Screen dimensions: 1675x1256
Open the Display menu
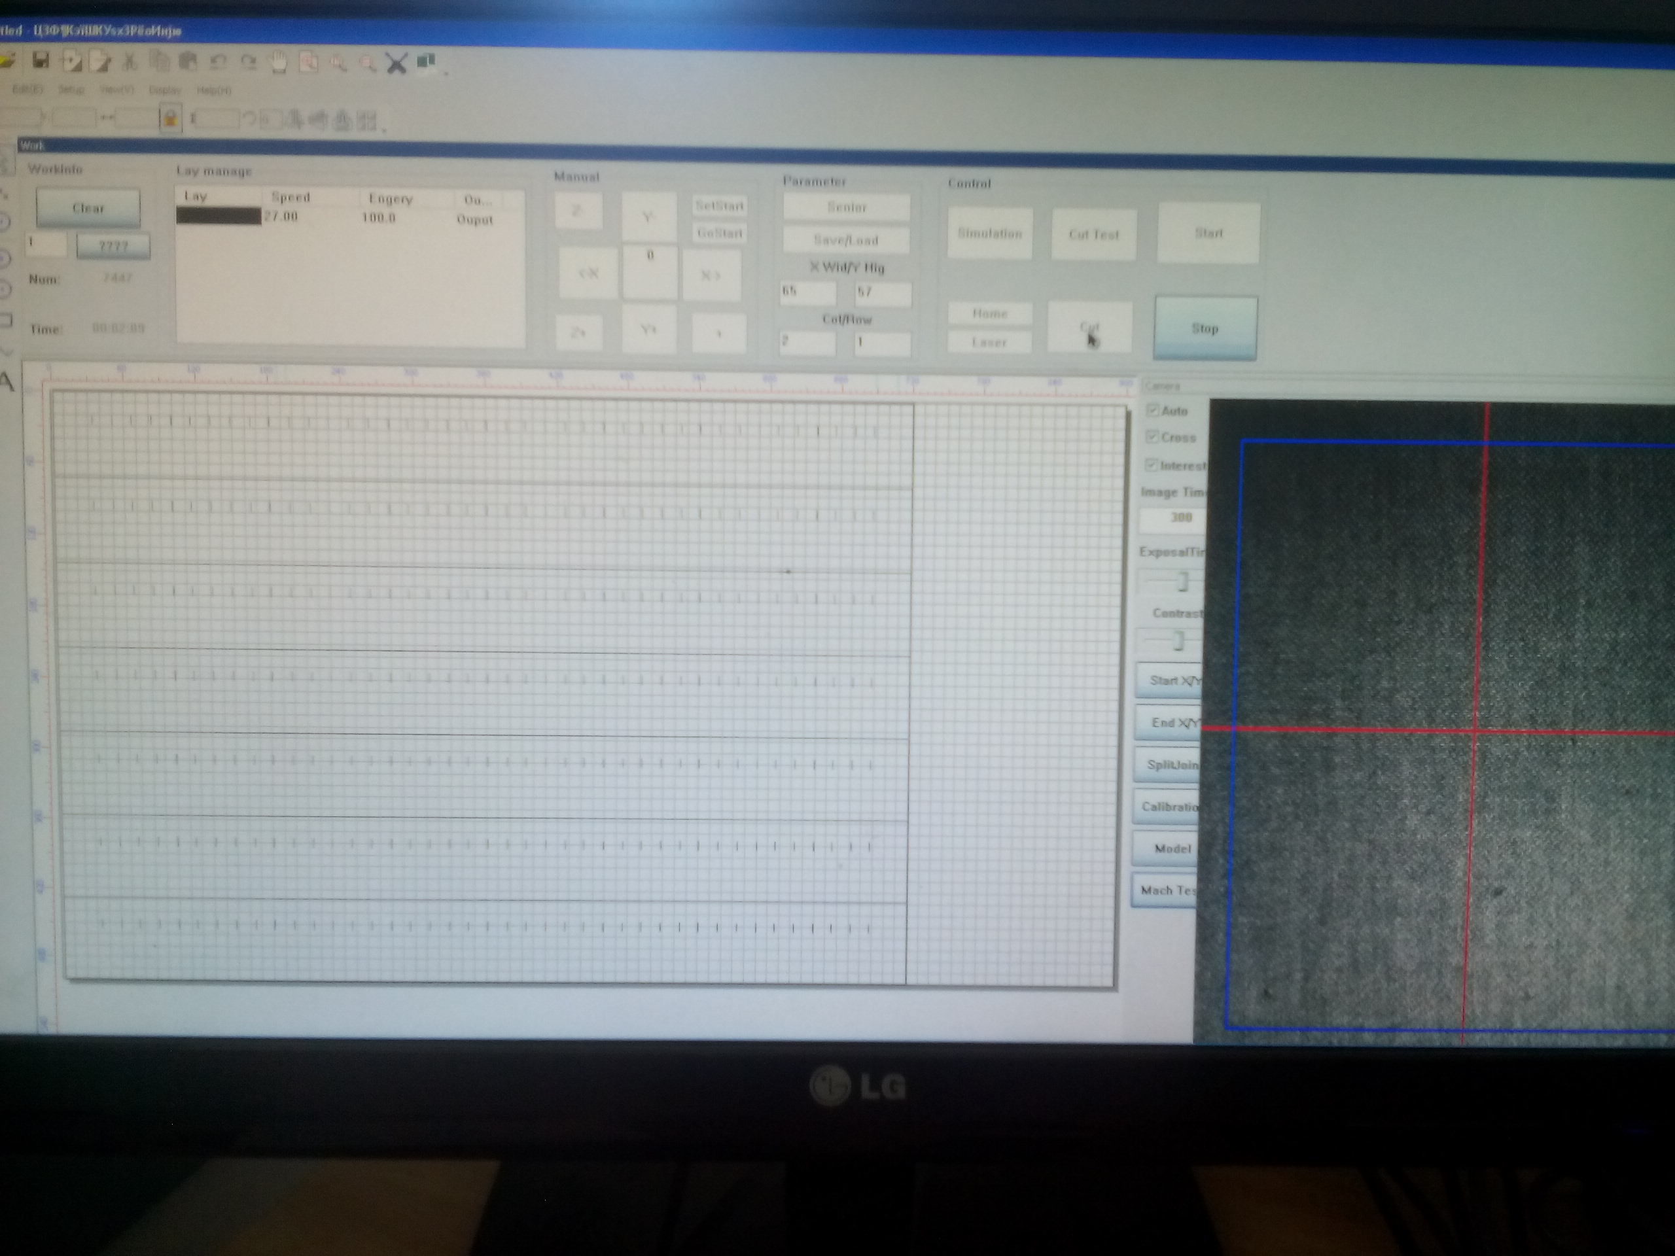[x=164, y=90]
